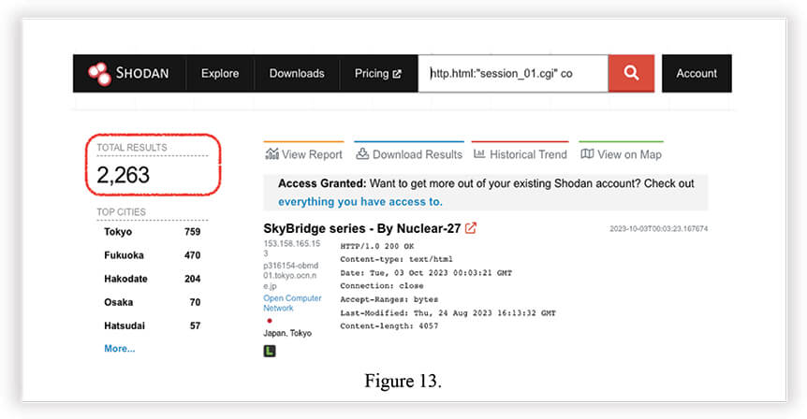Filter results by Osaka
The height and width of the screenshot is (419, 807).
pos(118,302)
